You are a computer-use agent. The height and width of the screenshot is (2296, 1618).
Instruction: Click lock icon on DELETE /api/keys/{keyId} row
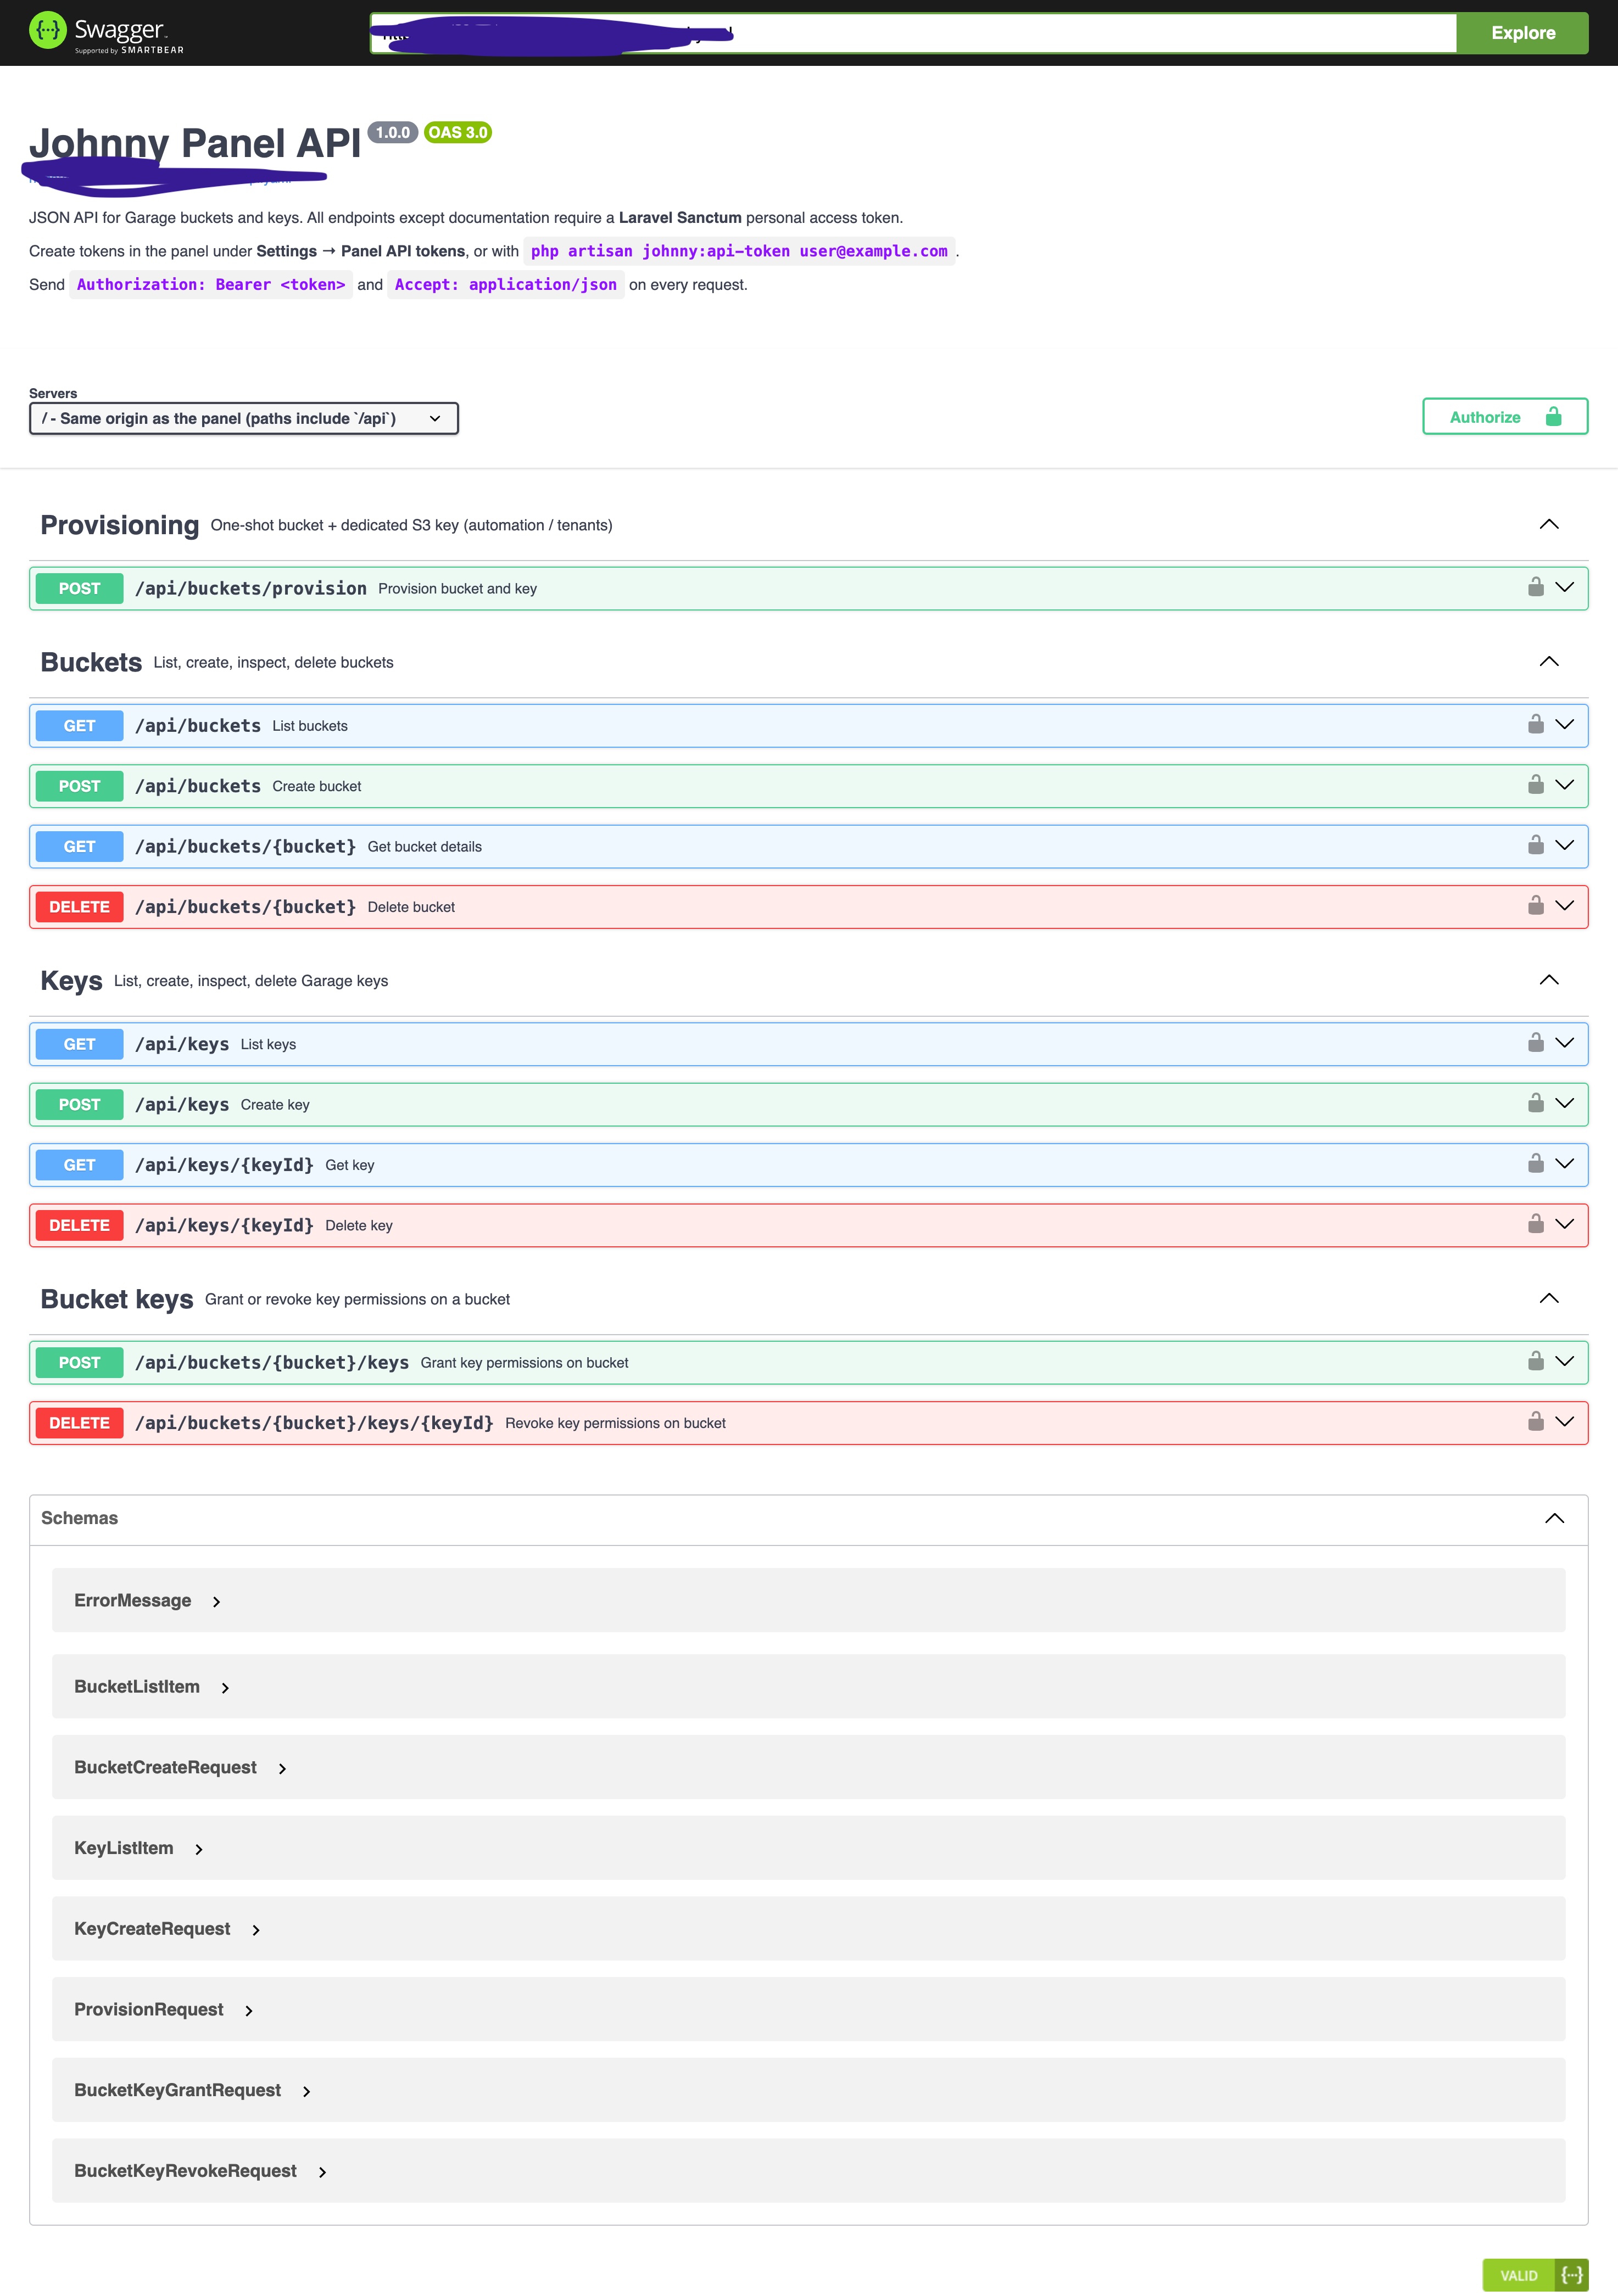pyautogui.click(x=1536, y=1224)
